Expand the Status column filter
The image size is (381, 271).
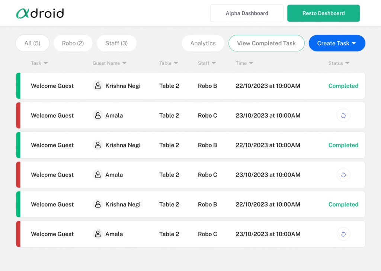click(x=347, y=63)
